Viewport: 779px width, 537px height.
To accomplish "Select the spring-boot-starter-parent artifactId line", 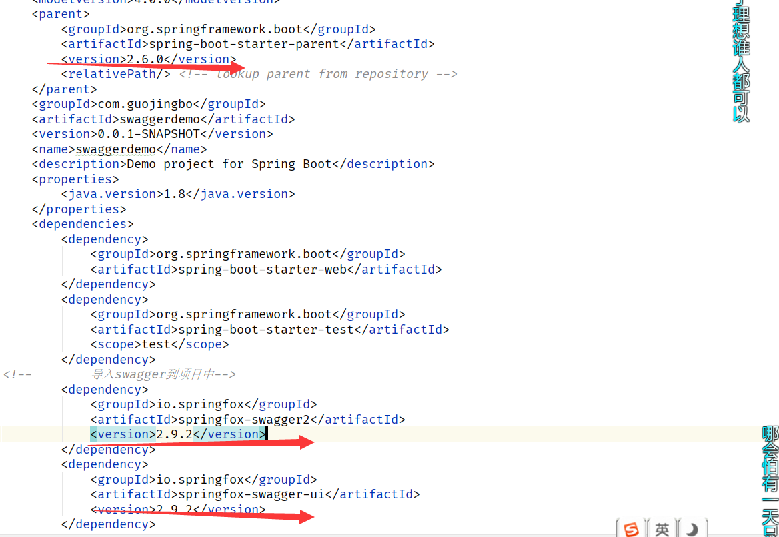I will [248, 44].
